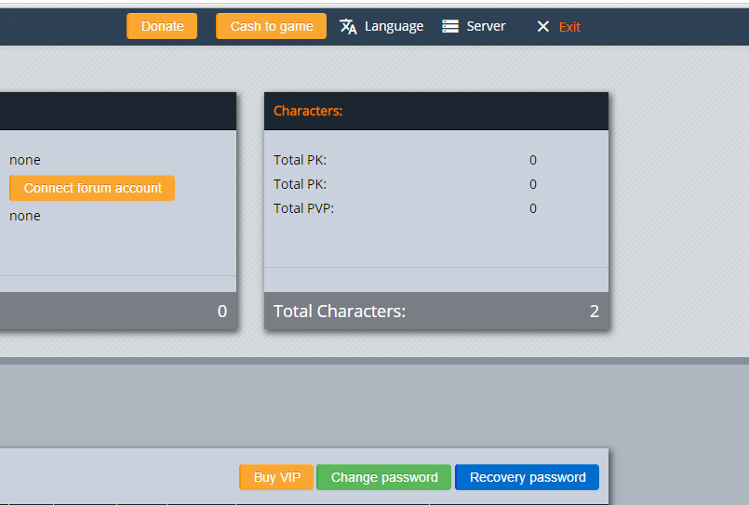Click the second Total PK label
Image resolution: width=749 pixels, height=505 pixels.
pyautogui.click(x=300, y=184)
